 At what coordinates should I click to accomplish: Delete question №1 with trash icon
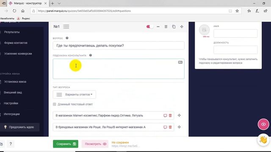tap(166, 27)
